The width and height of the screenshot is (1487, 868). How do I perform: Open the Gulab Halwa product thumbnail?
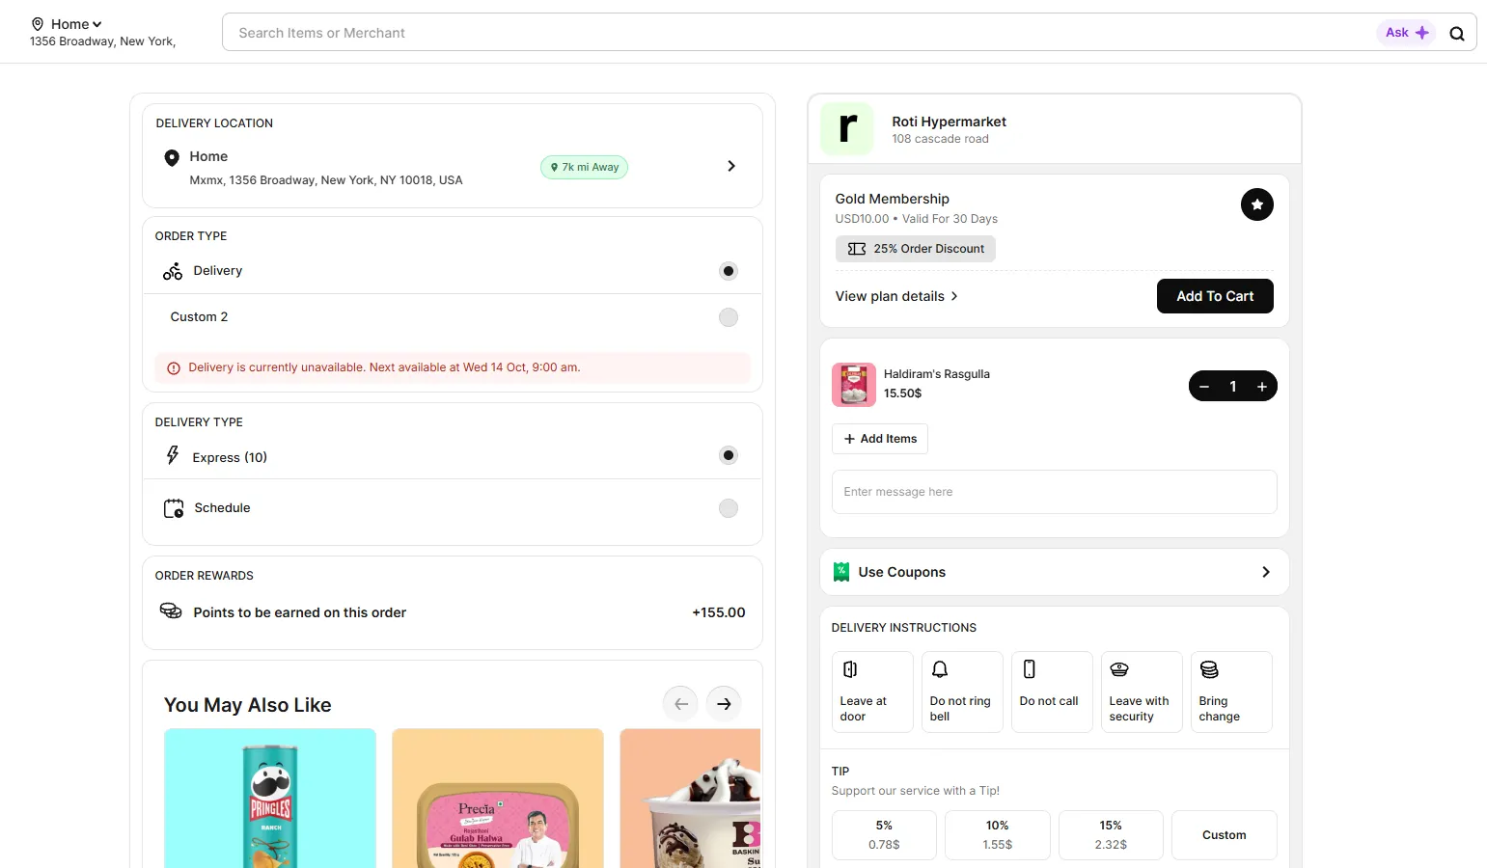[x=498, y=799]
